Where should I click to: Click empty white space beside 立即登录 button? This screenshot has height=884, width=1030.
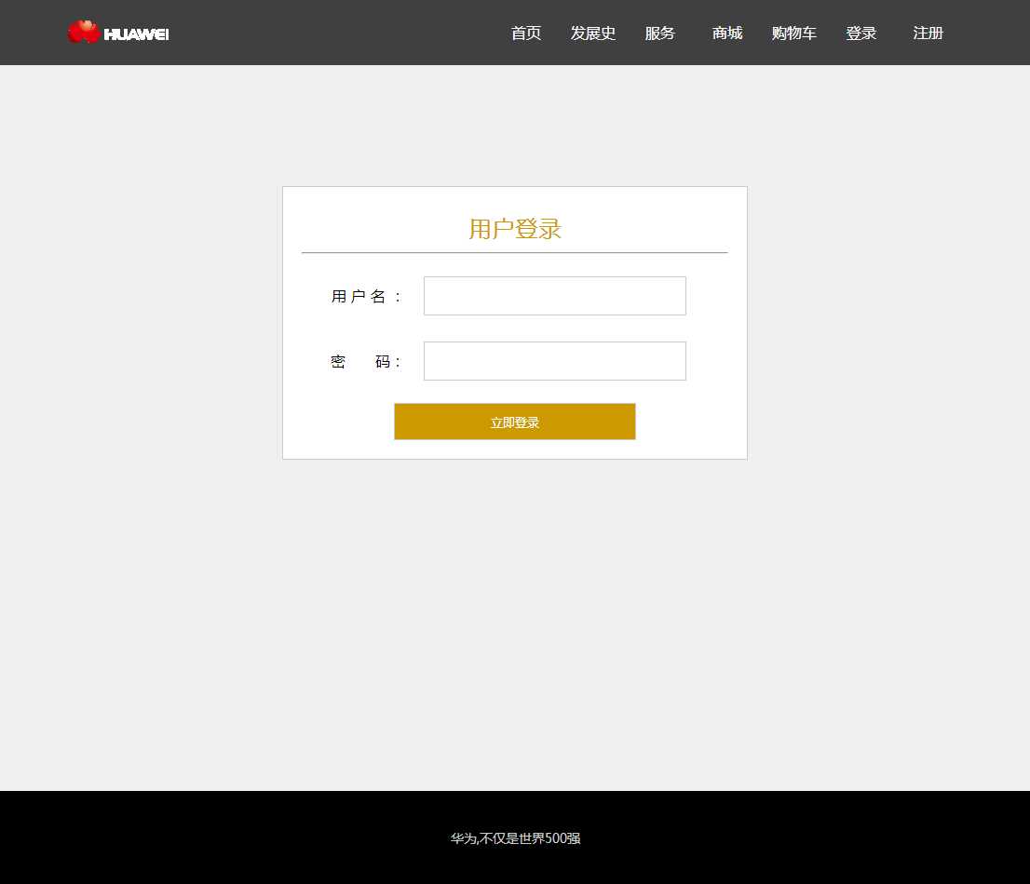click(689, 422)
